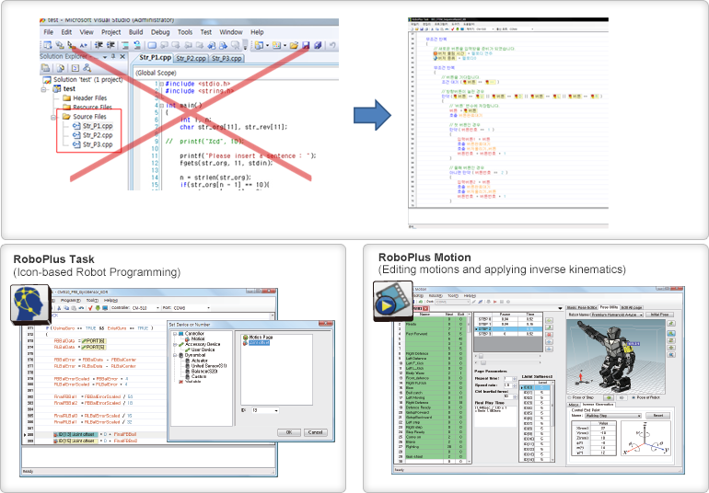Select the Pose of Step radio button

pos(569,397)
